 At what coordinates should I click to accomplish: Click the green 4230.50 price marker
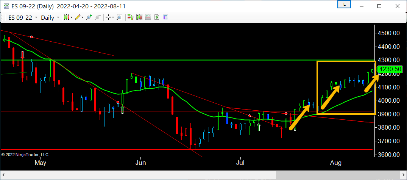[x=390, y=70]
